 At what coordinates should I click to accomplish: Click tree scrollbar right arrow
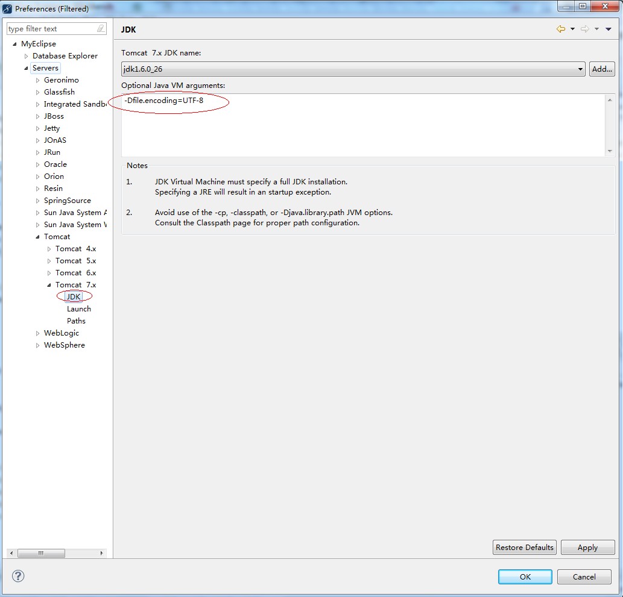pyautogui.click(x=102, y=553)
